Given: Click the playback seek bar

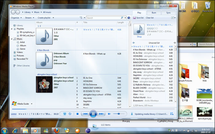Looking at the screenshot, I should click(93, 109).
